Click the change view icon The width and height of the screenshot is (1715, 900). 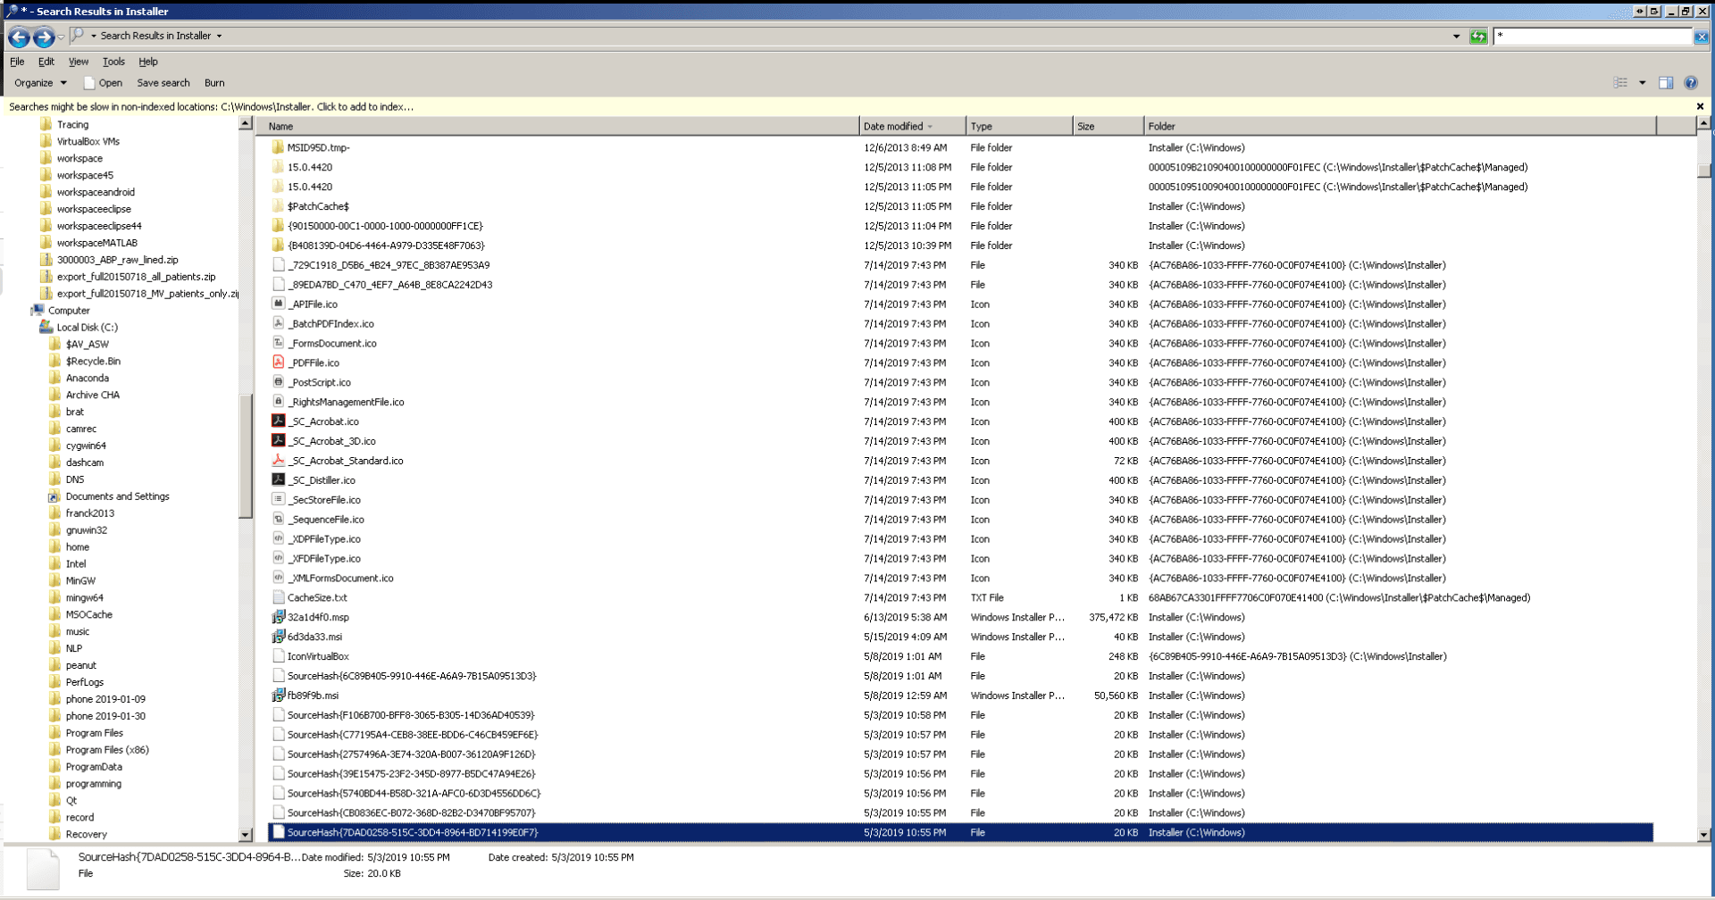[1620, 83]
